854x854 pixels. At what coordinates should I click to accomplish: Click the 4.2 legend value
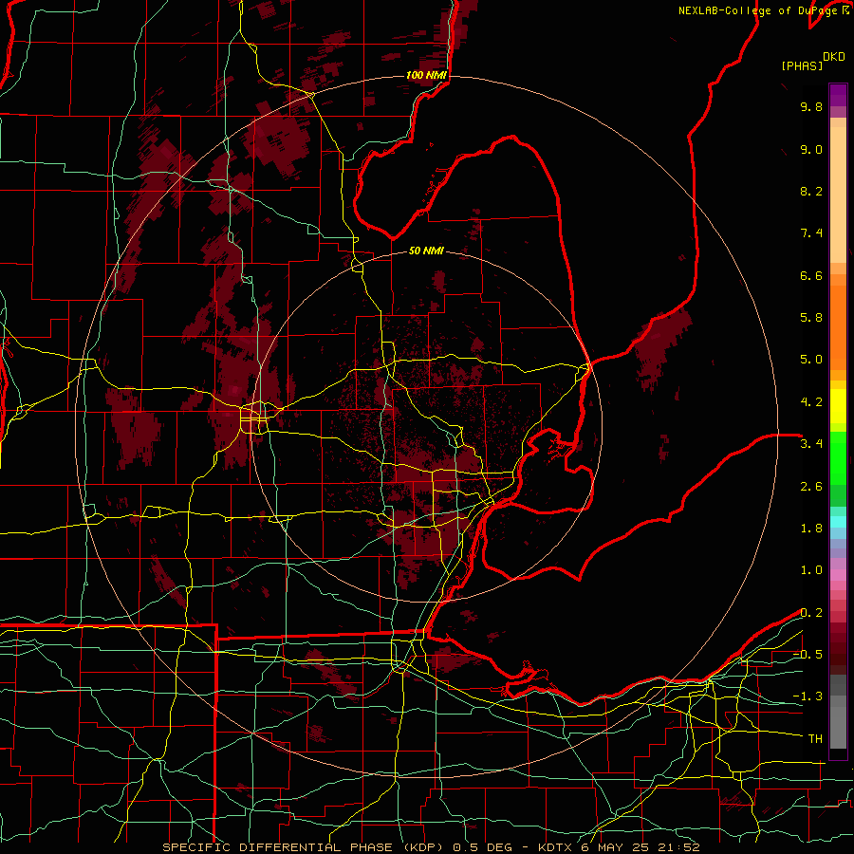(811, 402)
